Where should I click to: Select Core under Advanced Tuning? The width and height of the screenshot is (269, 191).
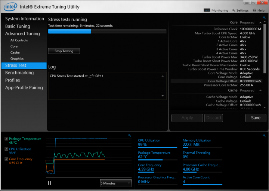point(14,46)
